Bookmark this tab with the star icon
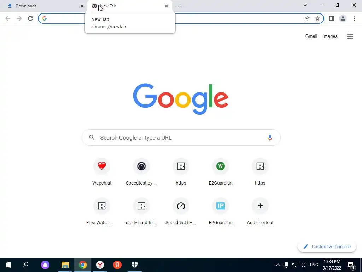This screenshot has height=272, width=362. click(317, 18)
